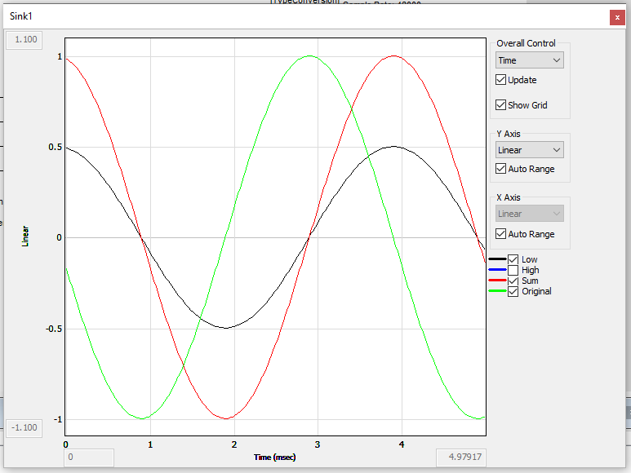Click the Y axis minimum field -1.100
631x473 pixels.
pyautogui.click(x=26, y=427)
